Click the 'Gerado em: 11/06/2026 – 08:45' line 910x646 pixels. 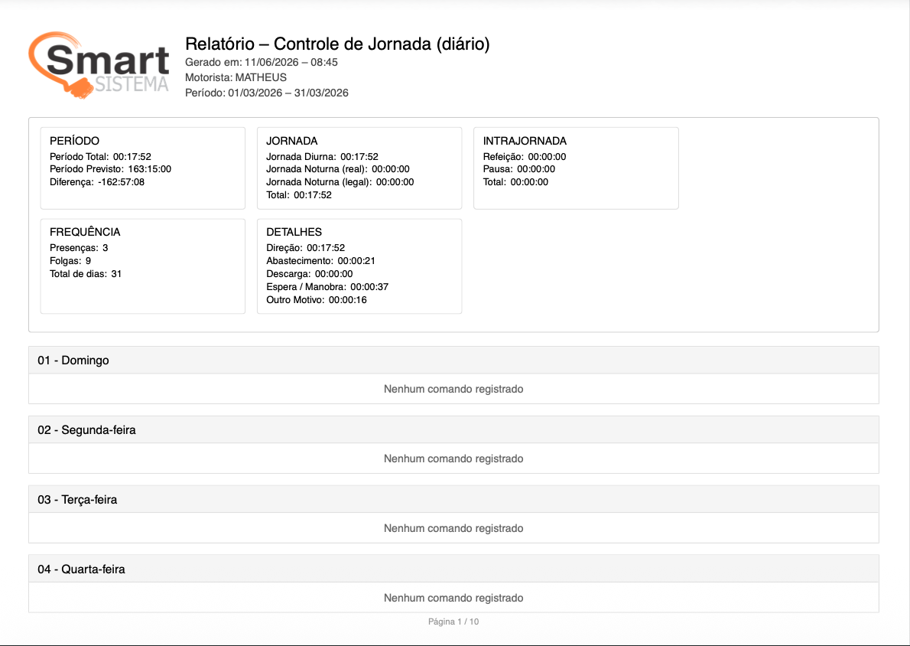(x=262, y=62)
